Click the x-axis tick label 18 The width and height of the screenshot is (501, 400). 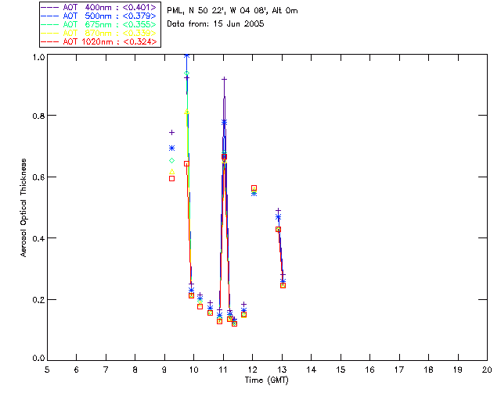click(429, 370)
